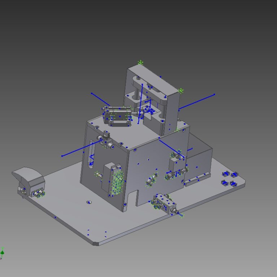Select the fitting assembly at the housing's front bottom
The width and height of the screenshot is (277, 277).
pyautogui.click(x=164, y=204)
